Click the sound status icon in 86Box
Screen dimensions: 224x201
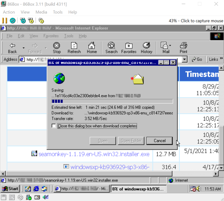tap(45, 197)
